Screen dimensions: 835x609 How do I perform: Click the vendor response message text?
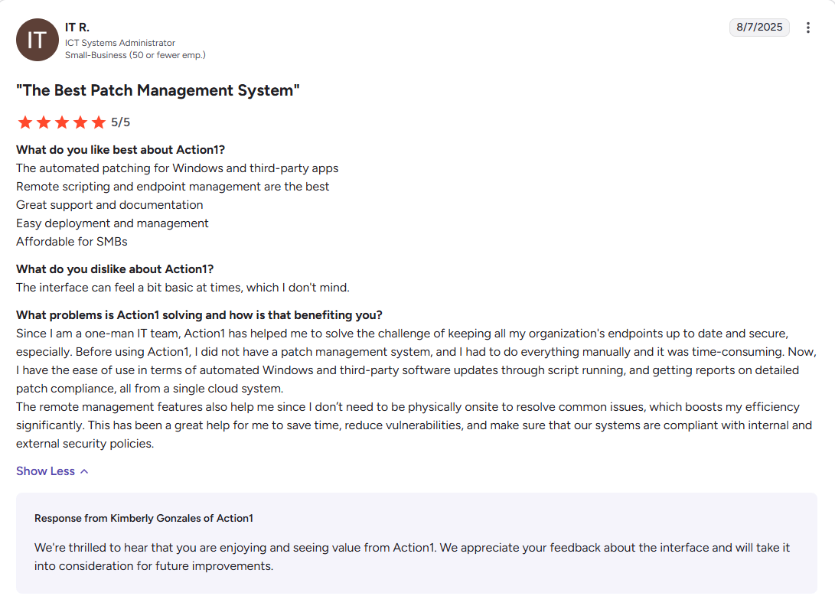[x=412, y=557]
